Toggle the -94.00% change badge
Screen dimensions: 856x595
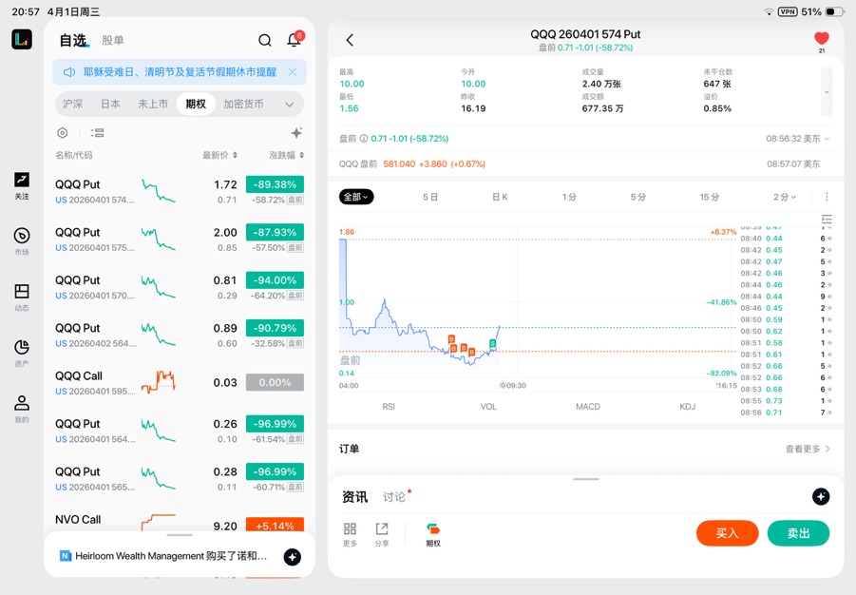[x=275, y=280]
